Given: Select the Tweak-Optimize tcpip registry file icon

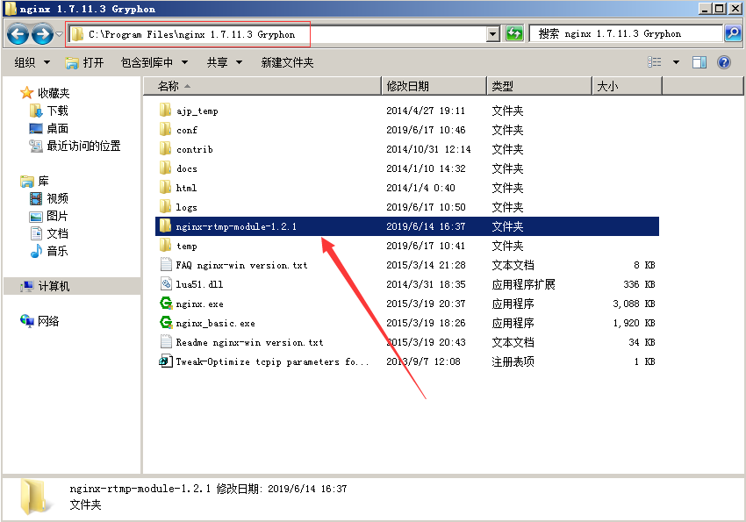Looking at the screenshot, I should pyautogui.click(x=166, y=361).
